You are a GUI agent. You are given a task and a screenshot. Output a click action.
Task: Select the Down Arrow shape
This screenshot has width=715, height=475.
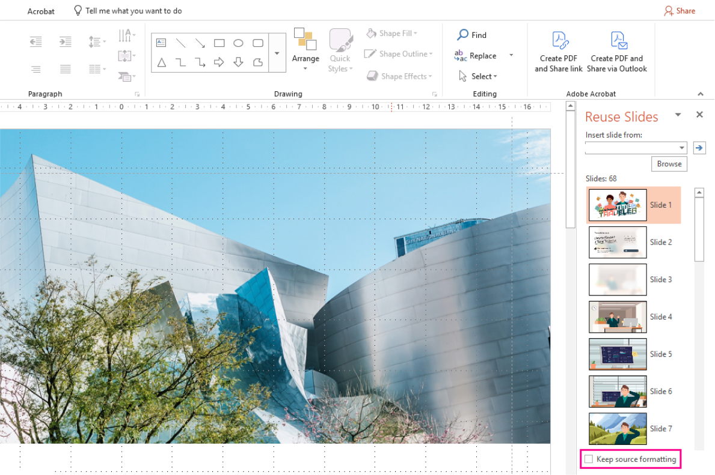pyautogui.click(x=238, y=62)
